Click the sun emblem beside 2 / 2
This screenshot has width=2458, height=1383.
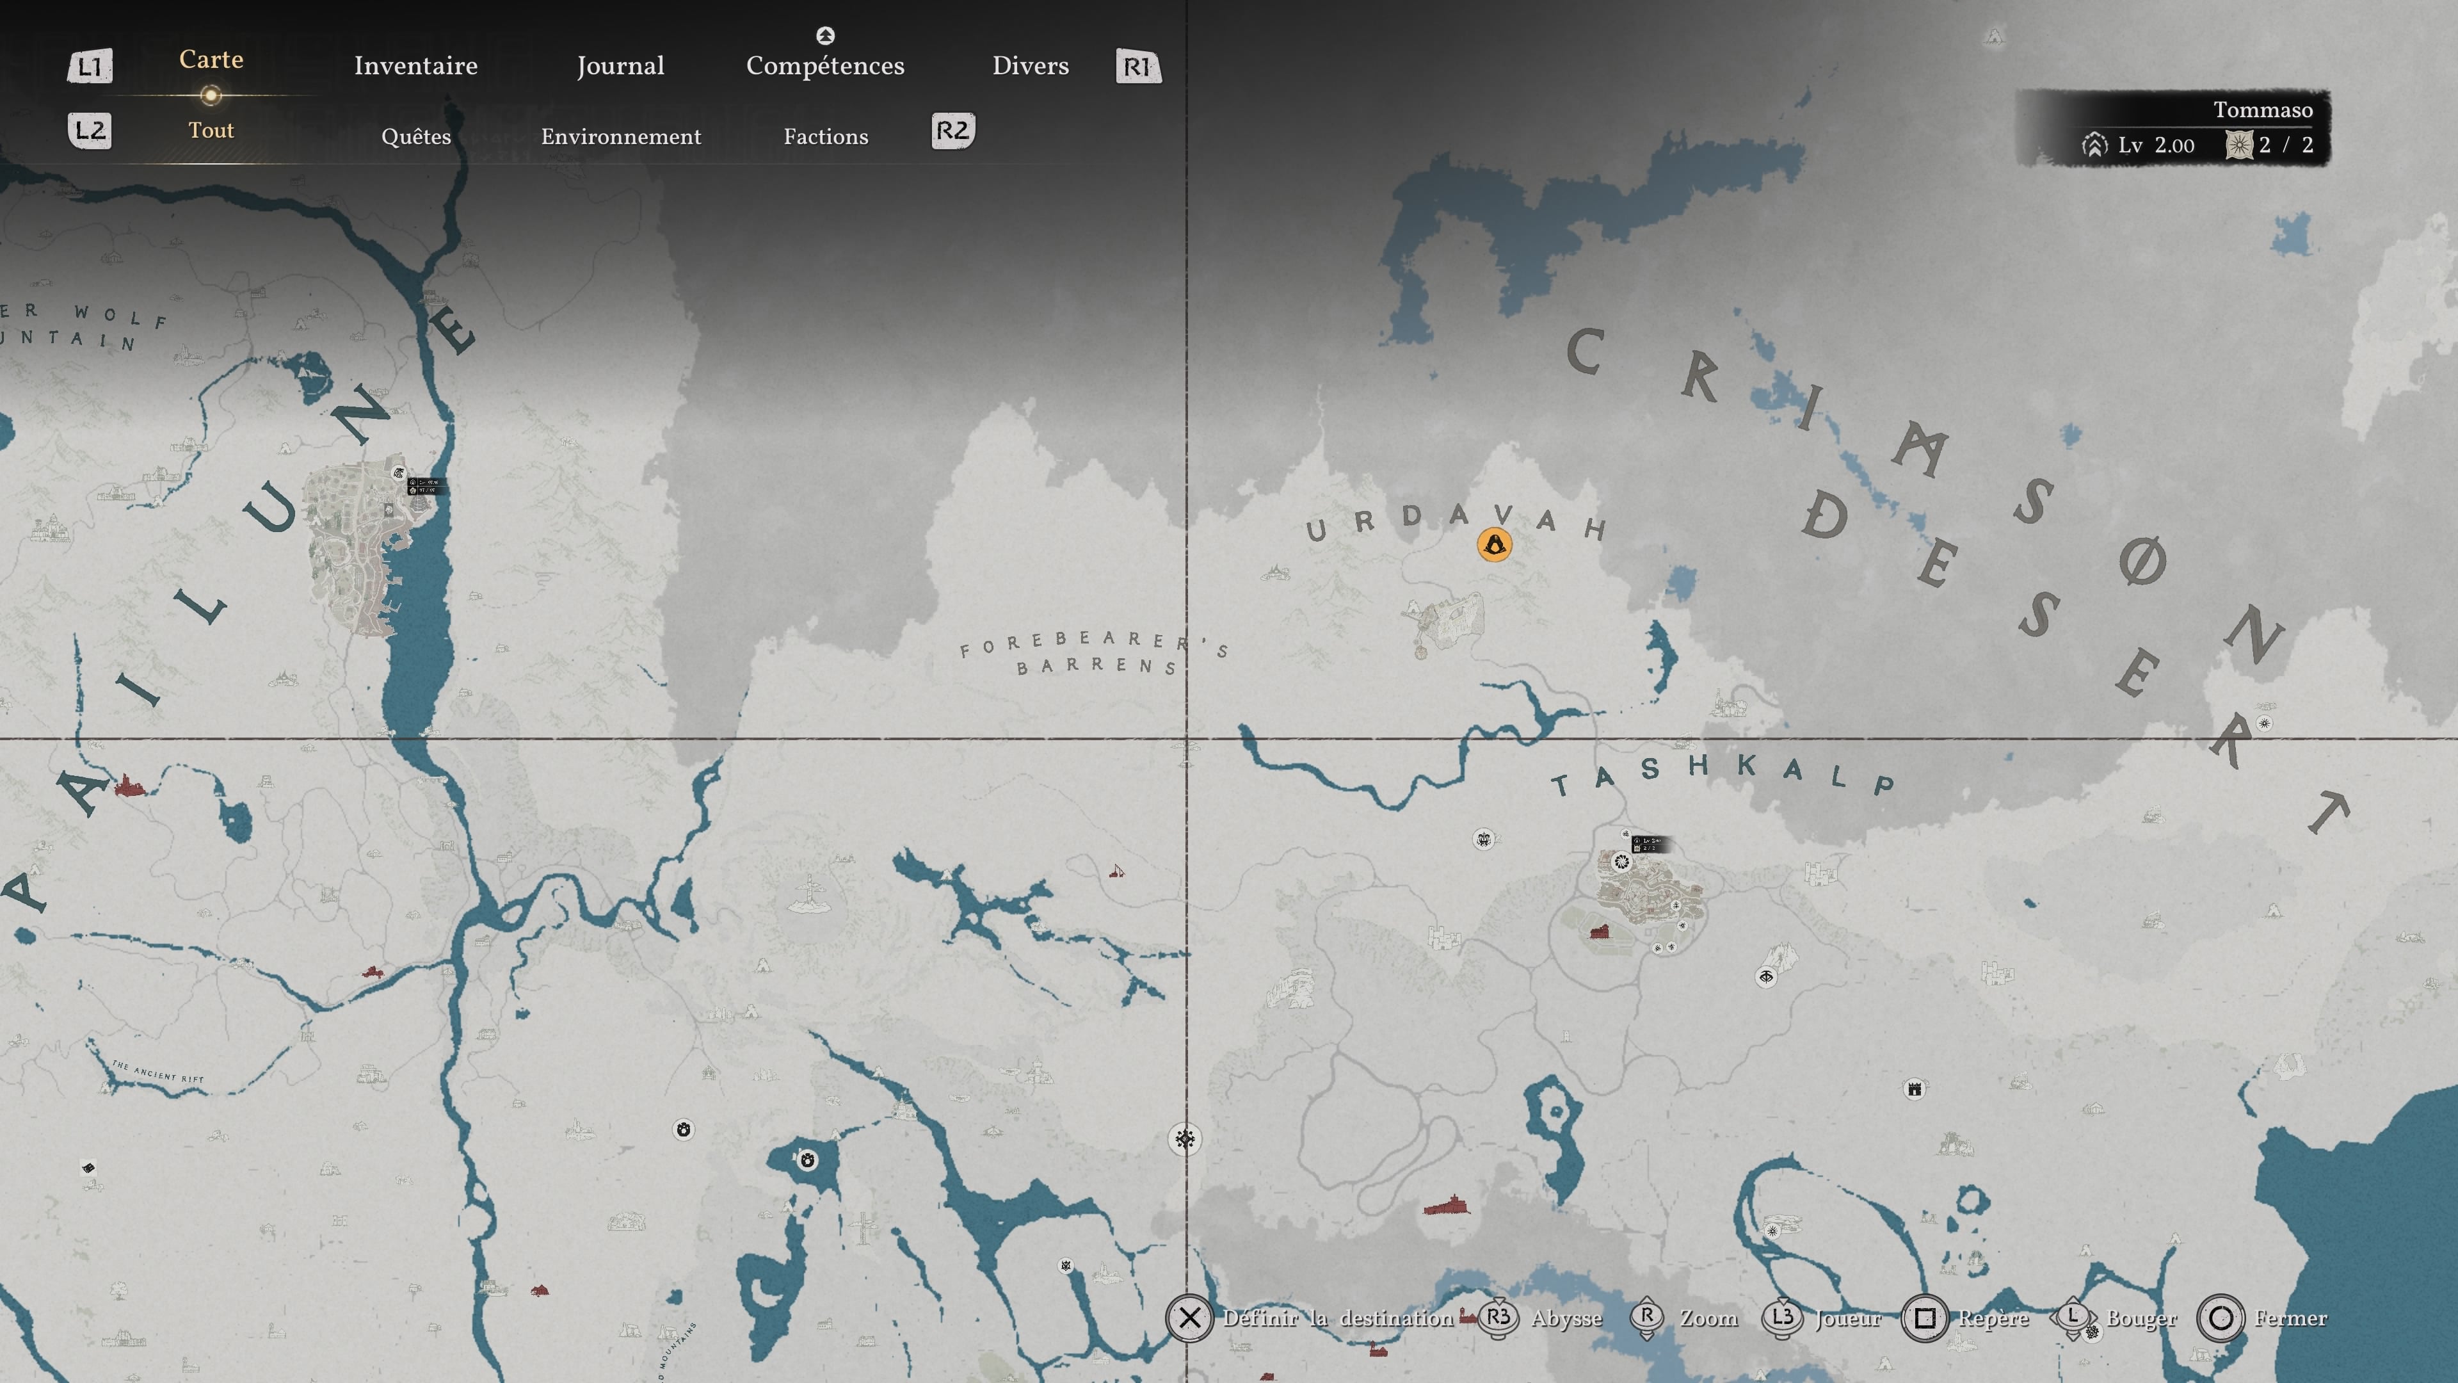2238,145
